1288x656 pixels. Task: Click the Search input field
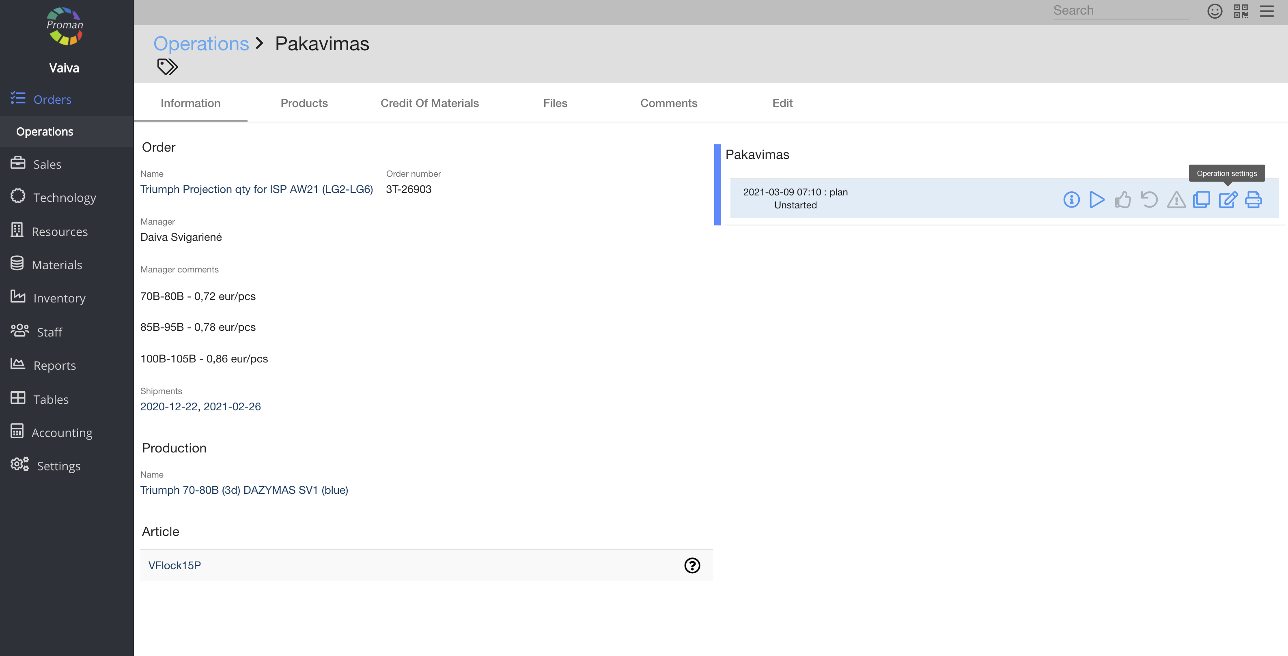click(1120, 11)
